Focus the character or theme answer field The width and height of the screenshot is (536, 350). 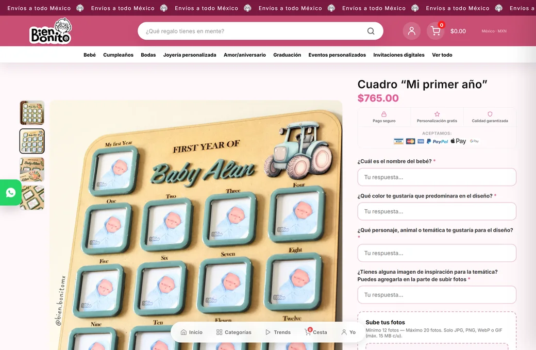click(437, 253)
